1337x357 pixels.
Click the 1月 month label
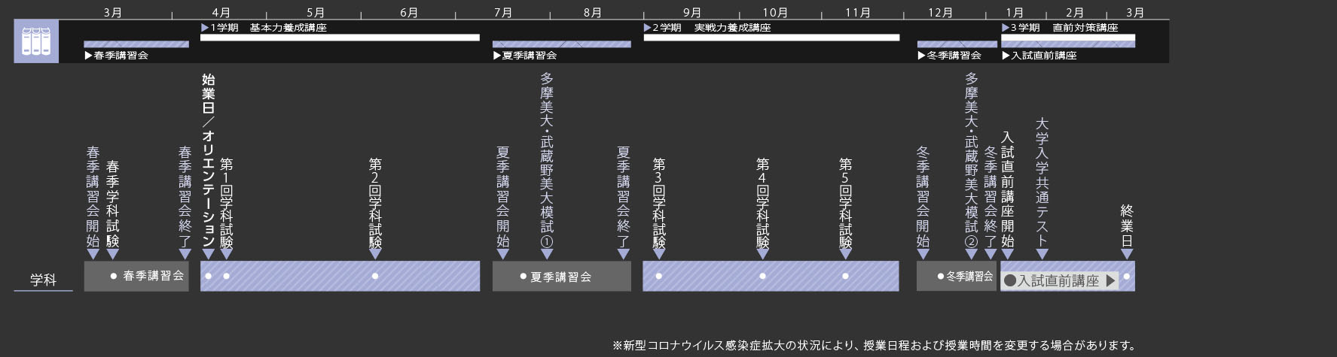click(x=1015, y=13)
